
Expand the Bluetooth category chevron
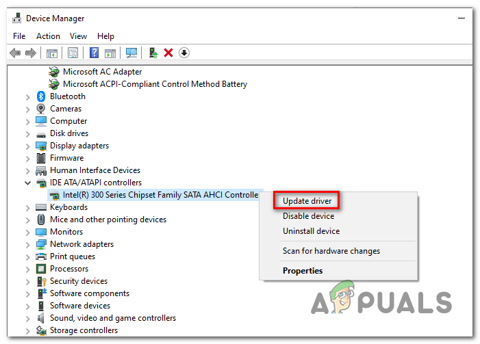pyautogui.click(x=28, y=97)
